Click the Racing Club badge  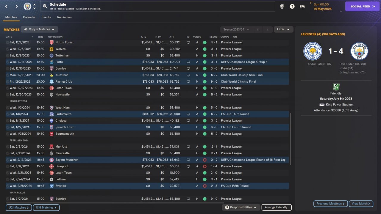coord(51,82)
